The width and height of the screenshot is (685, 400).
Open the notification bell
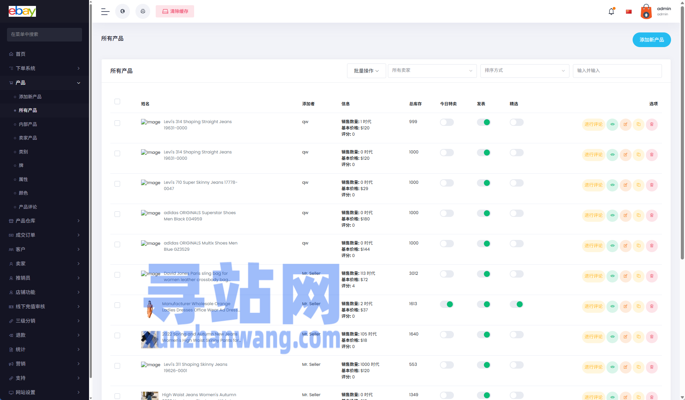[611, 12]
